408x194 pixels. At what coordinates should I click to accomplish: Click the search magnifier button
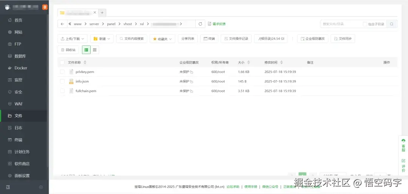tap(392, 24)
